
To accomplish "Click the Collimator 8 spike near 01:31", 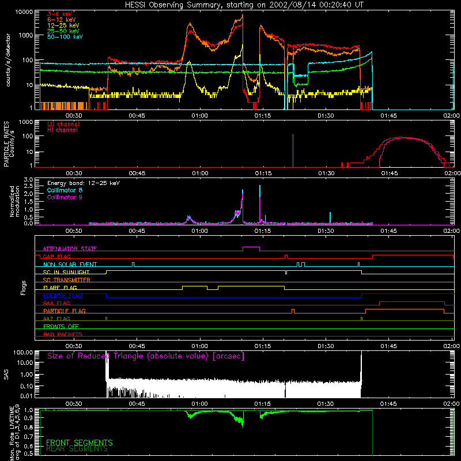I will (x=330, y=218).
